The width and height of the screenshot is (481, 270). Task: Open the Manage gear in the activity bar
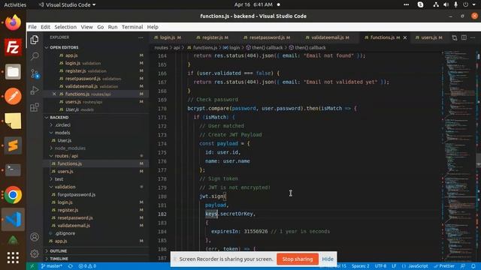(35, 253)
